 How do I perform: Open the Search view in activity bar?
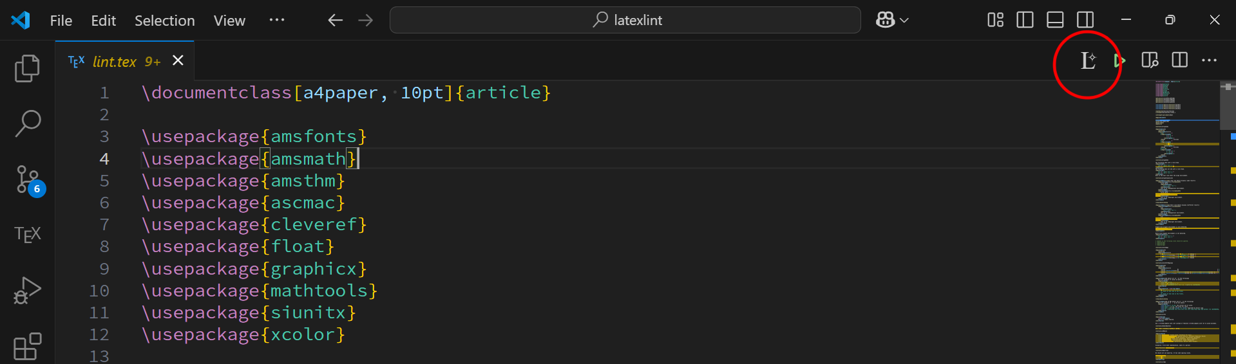pyautogui.click(x=27, y=123)
